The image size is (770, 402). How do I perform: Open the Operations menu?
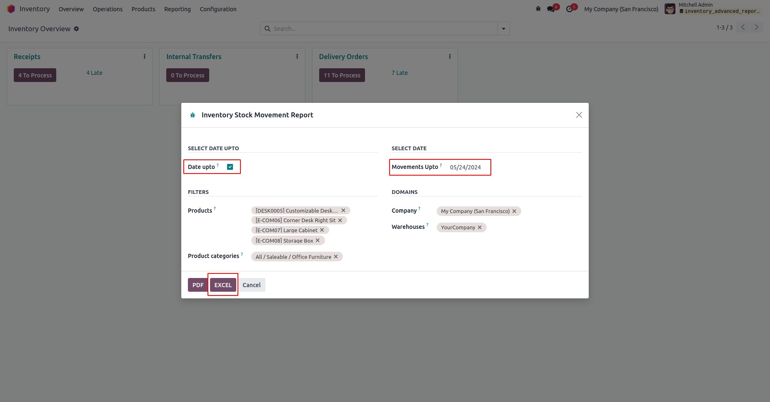(x=107, y=9)
